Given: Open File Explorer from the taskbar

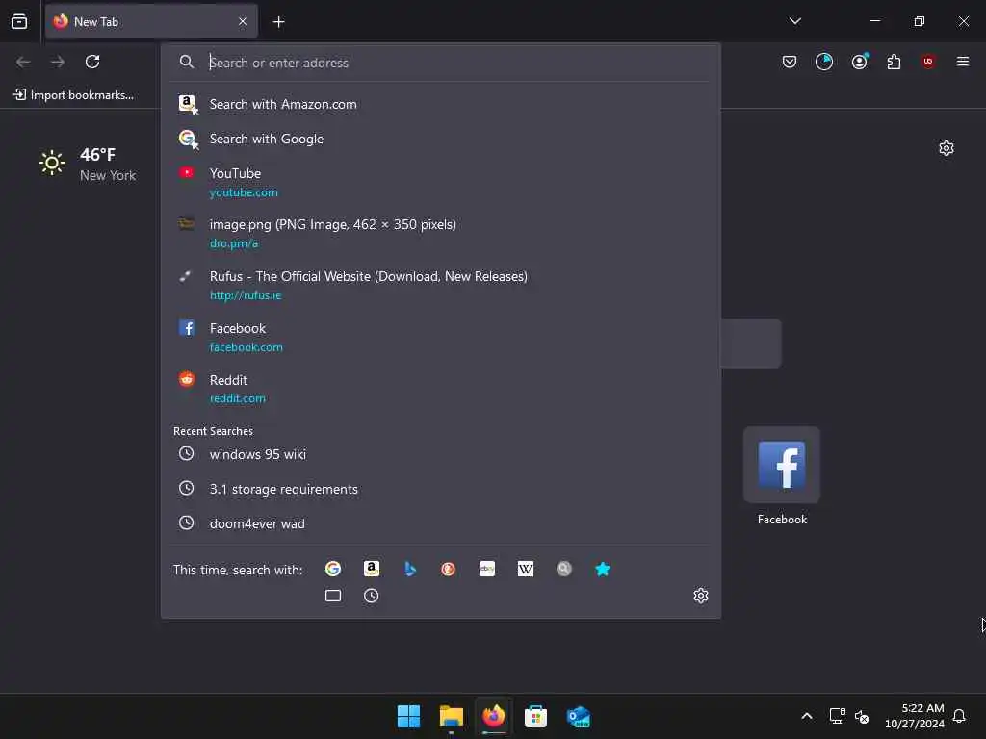Looking at the screenshot, I should [452, 716].
